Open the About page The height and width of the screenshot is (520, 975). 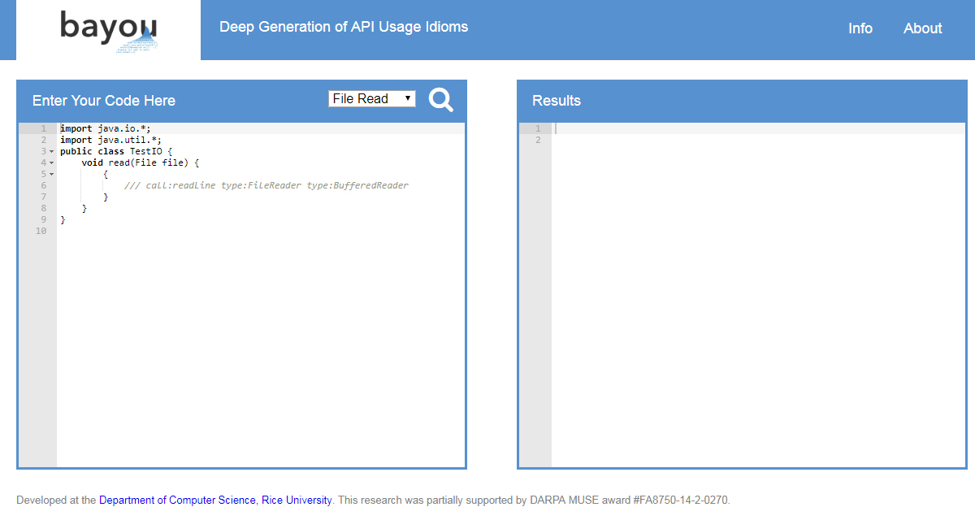click(923, 28)
